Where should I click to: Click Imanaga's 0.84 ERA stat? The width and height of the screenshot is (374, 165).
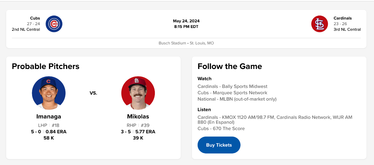[56, 132]
